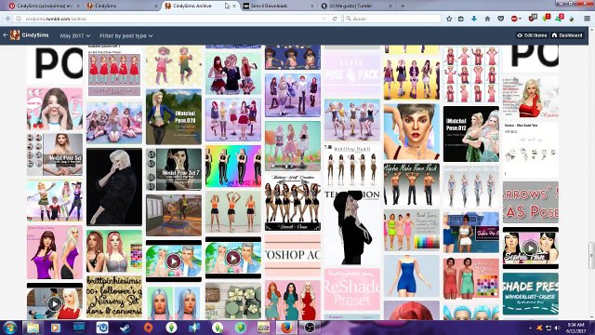Open the address bar history dropdown arrow
The width and height of the screenshot is (595, 335).
pyautogui.click(x=324, y=19)
